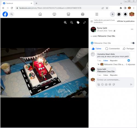
Task: Open the Watch video icon
Action: coord(54,14)
